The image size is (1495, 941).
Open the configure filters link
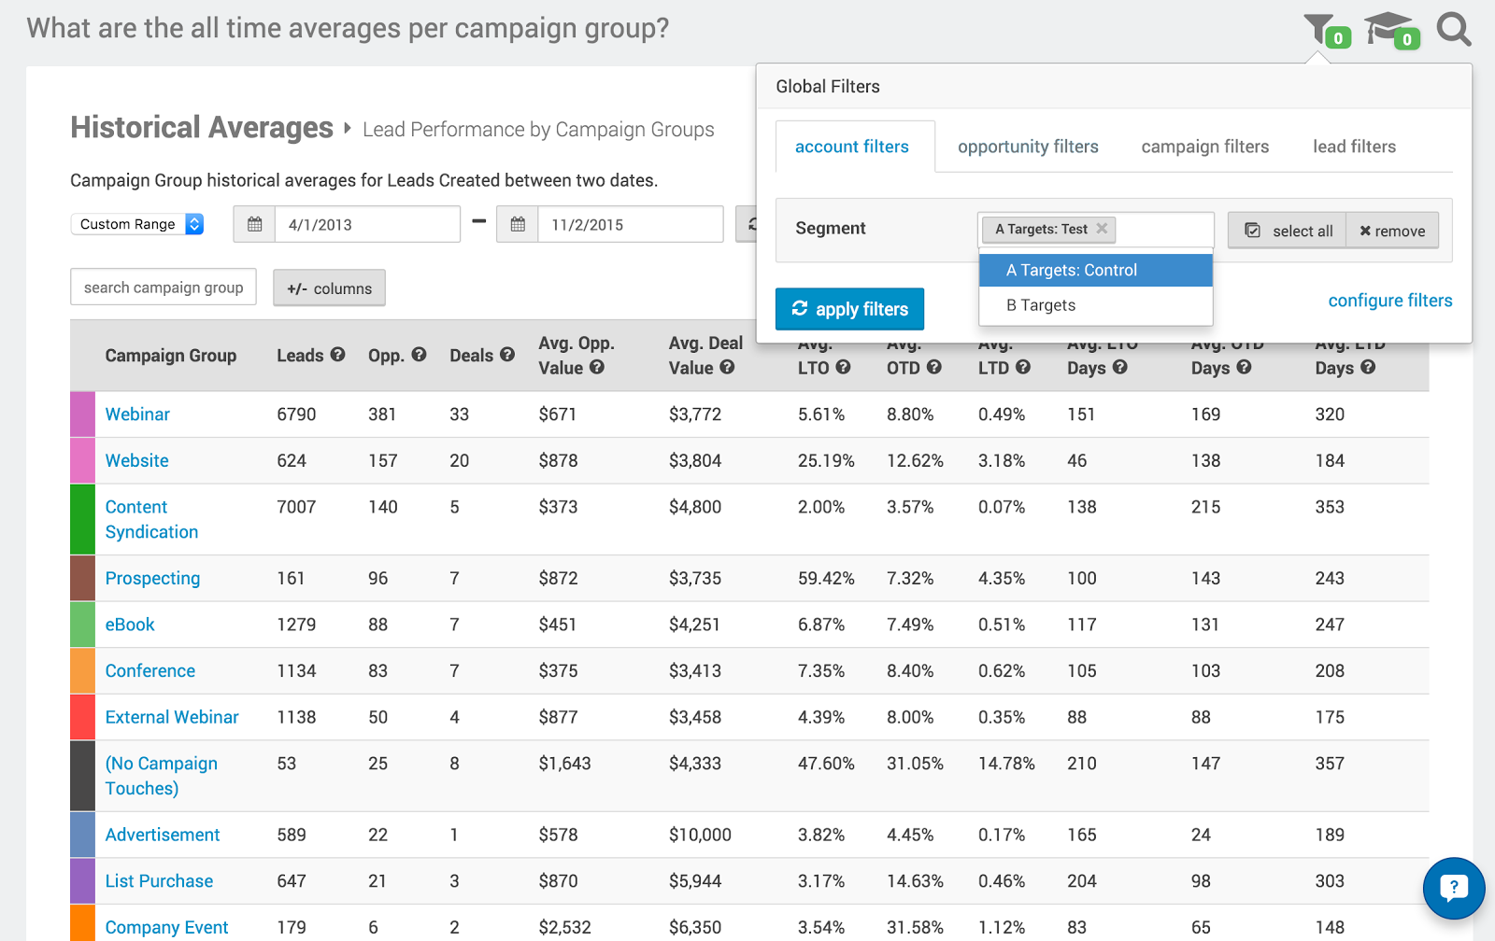coord(1389,301)
